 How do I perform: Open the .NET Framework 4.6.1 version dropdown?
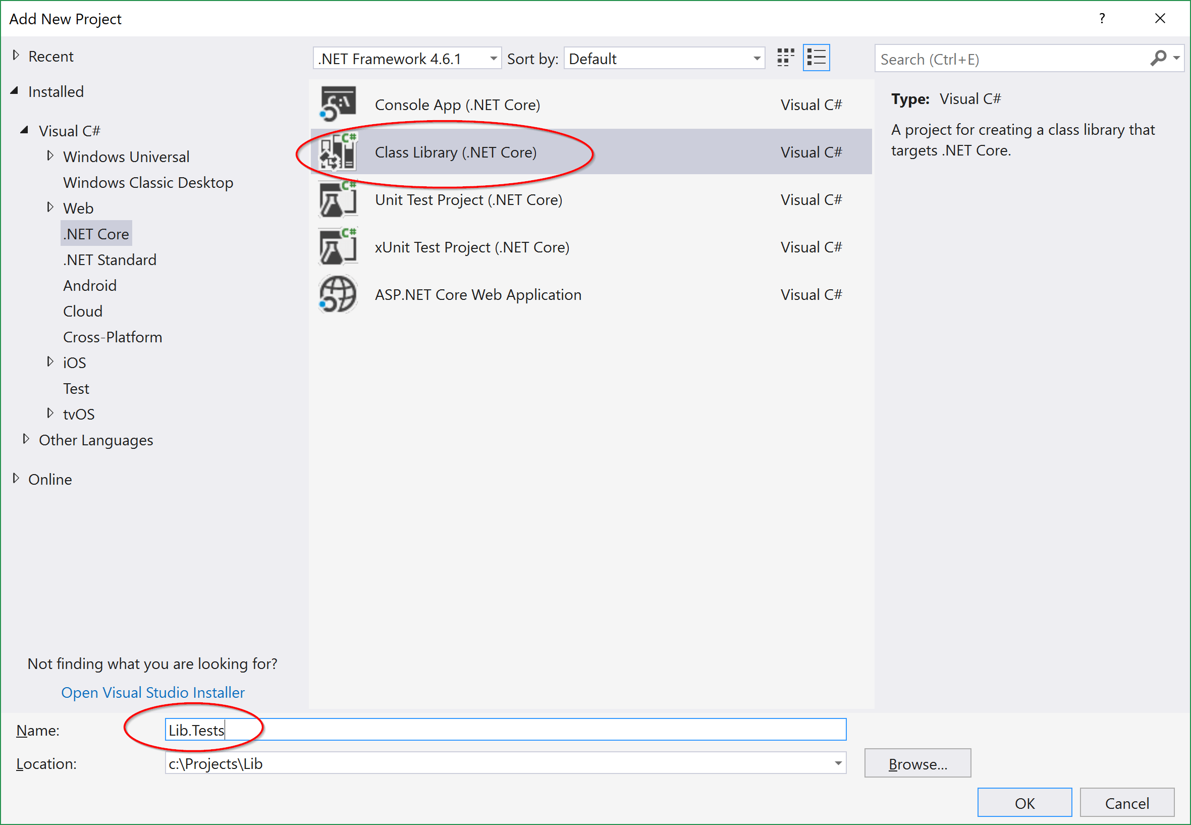click(407, 59)
